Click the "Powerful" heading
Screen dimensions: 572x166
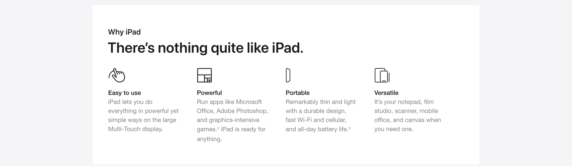click(x=209, y=93)
